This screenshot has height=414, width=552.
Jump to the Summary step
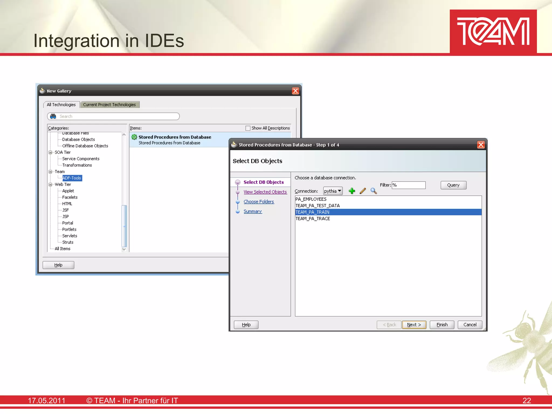tap(253, 211)
